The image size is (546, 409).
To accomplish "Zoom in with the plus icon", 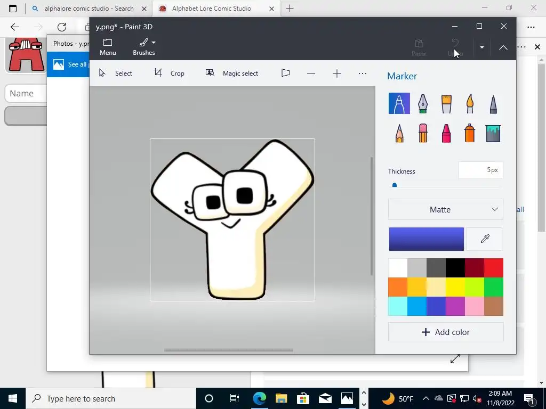I will [337, 73].
